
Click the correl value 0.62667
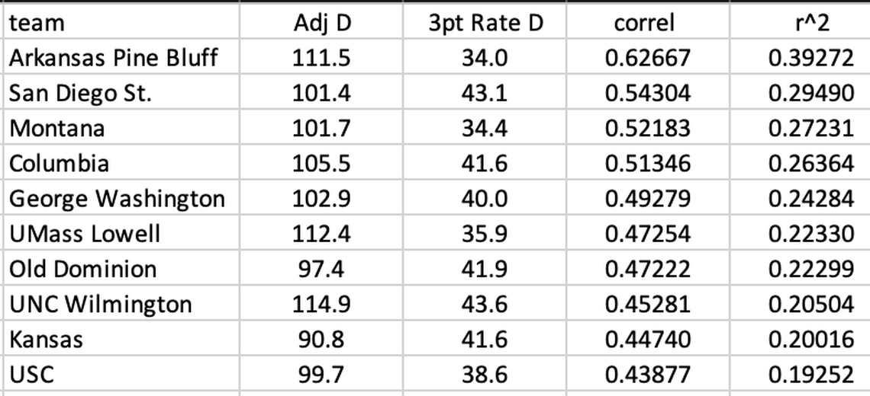647,58
